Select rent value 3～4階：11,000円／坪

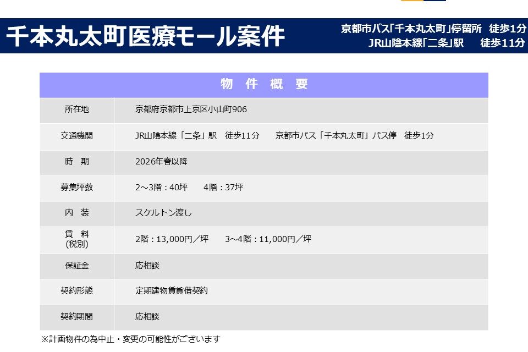pos(268,239)
